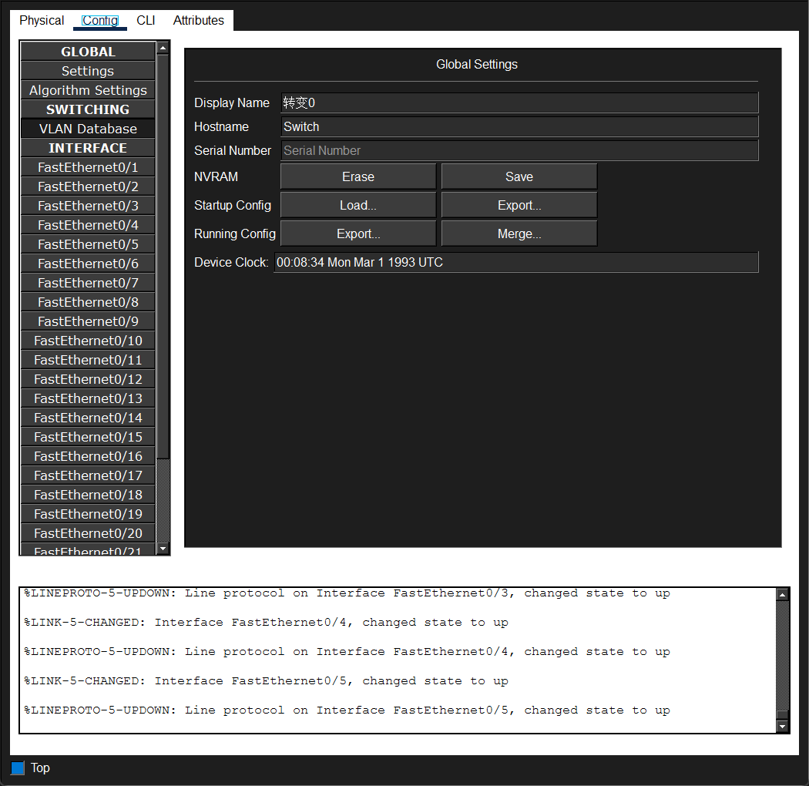
Task: Select the FastEthernet0/17 interface
Action: click(88, 475)
